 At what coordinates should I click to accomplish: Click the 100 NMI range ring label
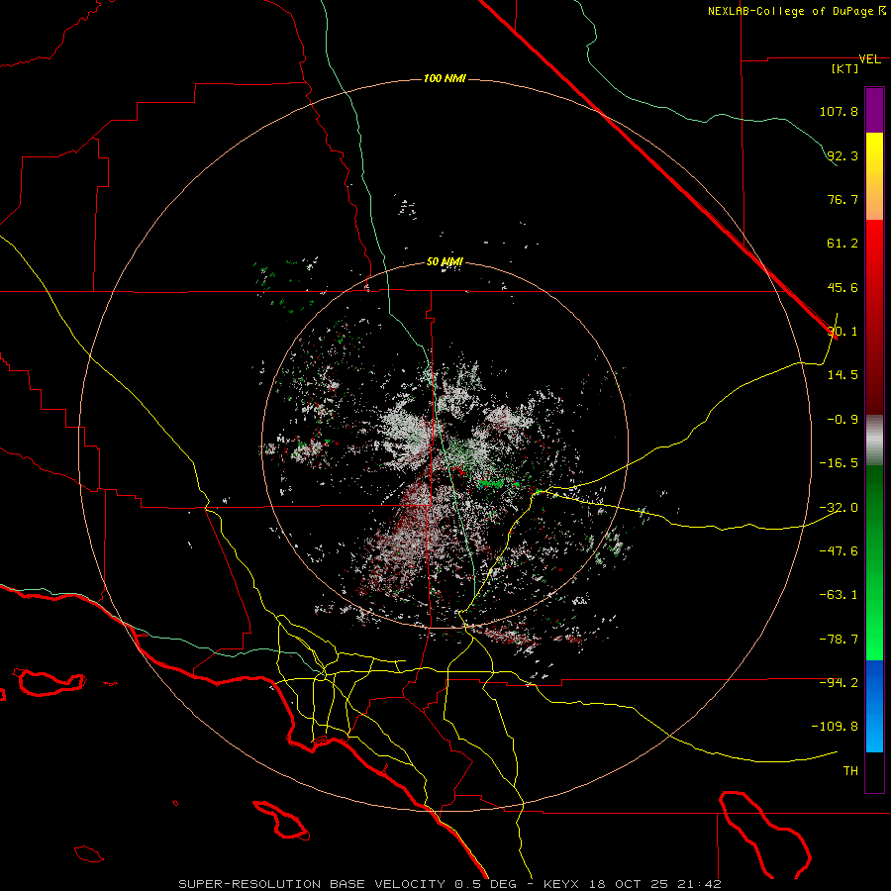(445, 78)
